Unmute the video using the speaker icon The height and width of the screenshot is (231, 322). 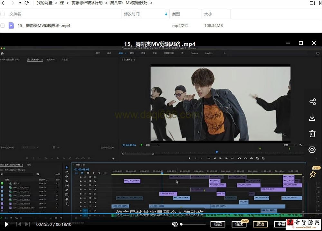pos(175,224)
